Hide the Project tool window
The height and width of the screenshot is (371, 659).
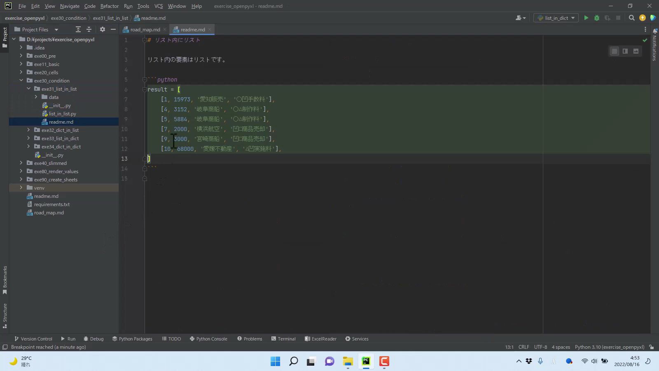click(x=113, y=29)
